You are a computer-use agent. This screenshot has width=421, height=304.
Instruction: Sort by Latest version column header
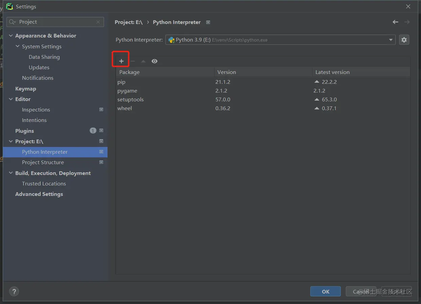361,72
